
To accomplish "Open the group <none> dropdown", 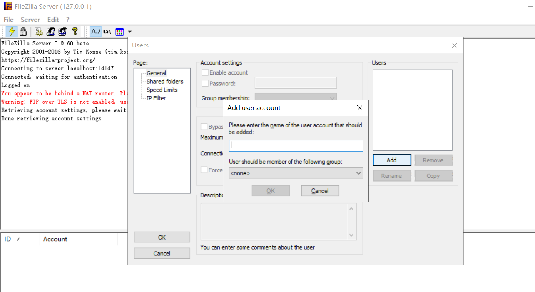I will coord(296,173).
